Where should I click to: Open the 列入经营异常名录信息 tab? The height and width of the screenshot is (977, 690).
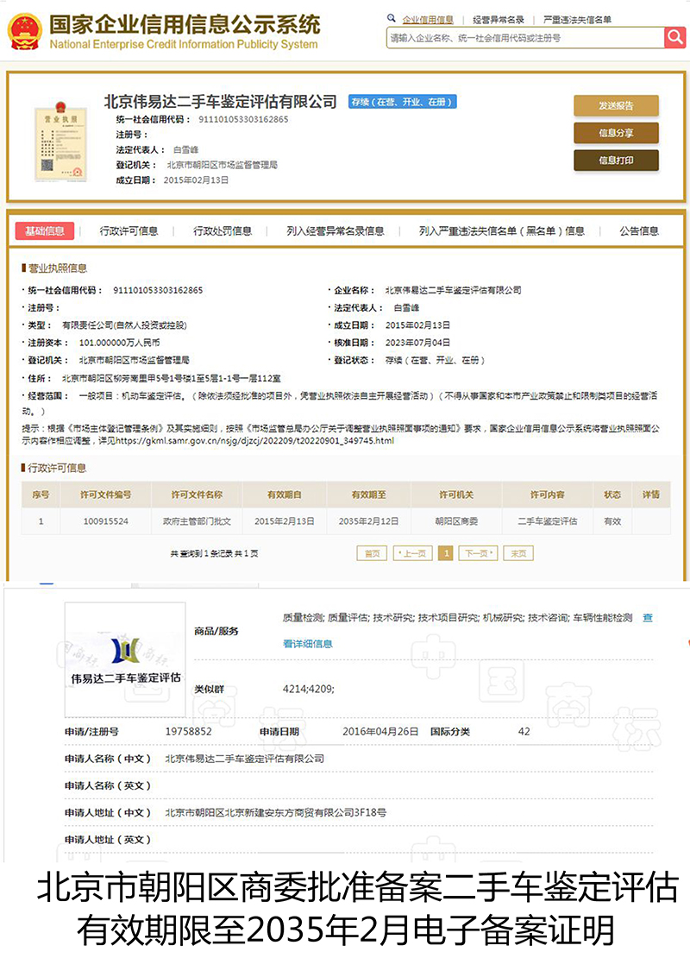point(335,231)
